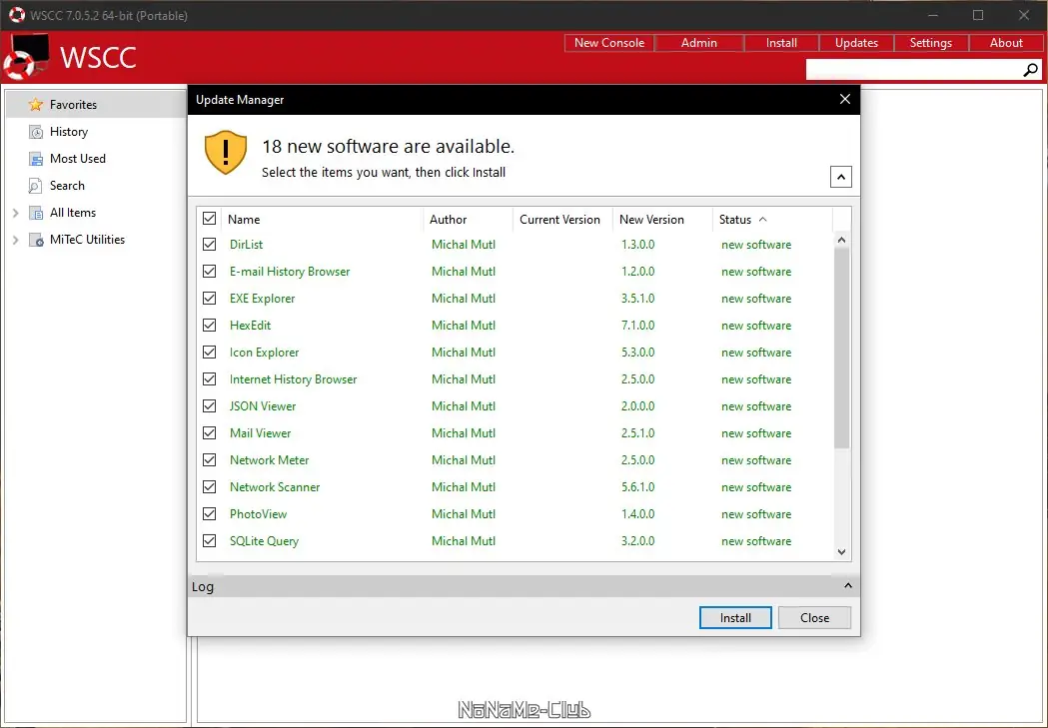Uncheck the HexEdit checkbox
Viewport: 1048px width, 728px height.
point(209,326)
